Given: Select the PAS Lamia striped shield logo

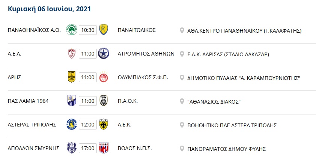Looking at the screenshot, I should point(72,101).
